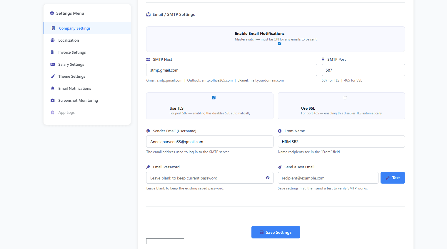Screen dimensions: 447x249
Task: Click the Sender Email input field
Action: coord(210,142)
